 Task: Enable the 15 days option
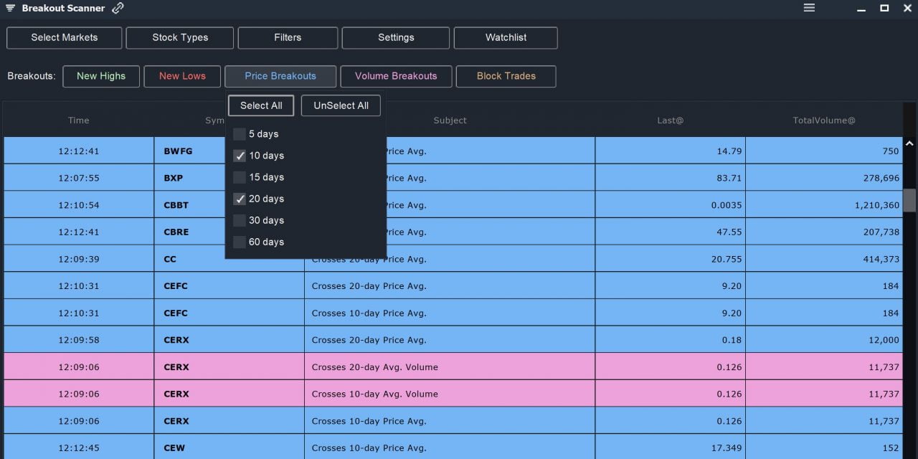(239, 177)
